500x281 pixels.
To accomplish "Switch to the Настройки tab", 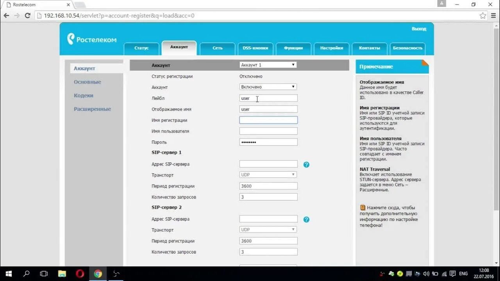I will 331,48.
